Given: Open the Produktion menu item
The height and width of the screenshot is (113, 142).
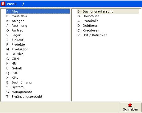Looking at the screenshot, I should (x=38, y=49).
